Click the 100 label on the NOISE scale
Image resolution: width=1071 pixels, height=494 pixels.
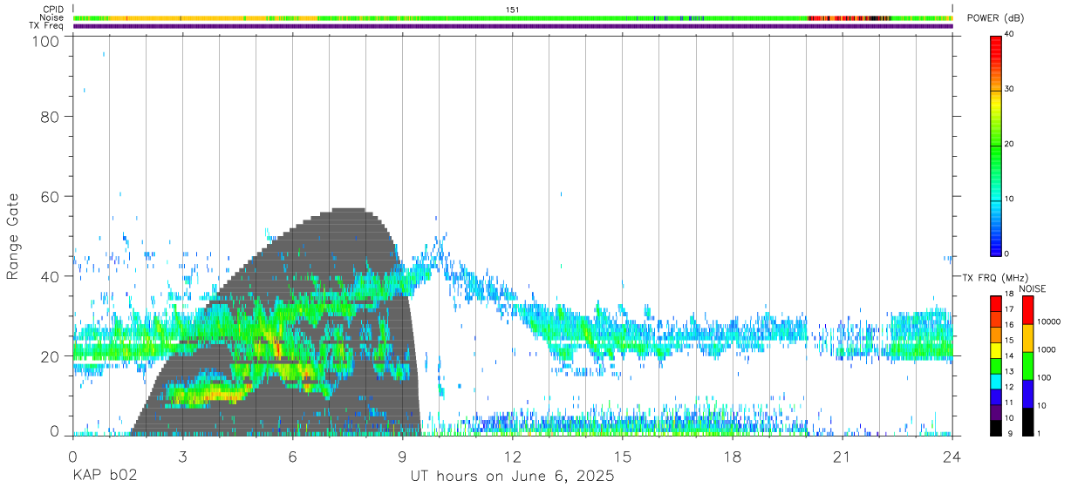1043,378
